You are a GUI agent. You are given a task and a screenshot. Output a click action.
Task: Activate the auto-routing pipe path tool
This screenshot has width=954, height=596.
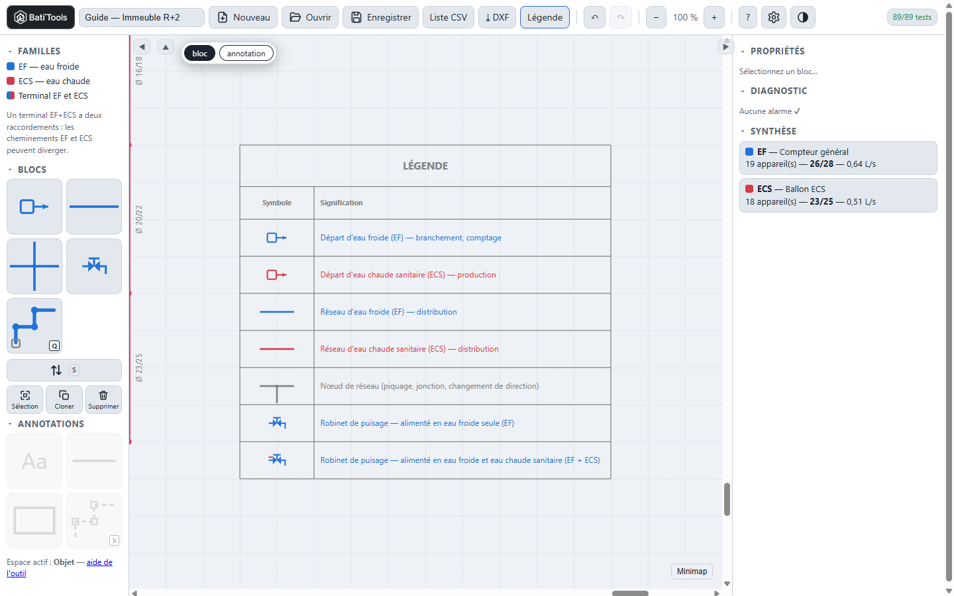(x=34, y=326)
